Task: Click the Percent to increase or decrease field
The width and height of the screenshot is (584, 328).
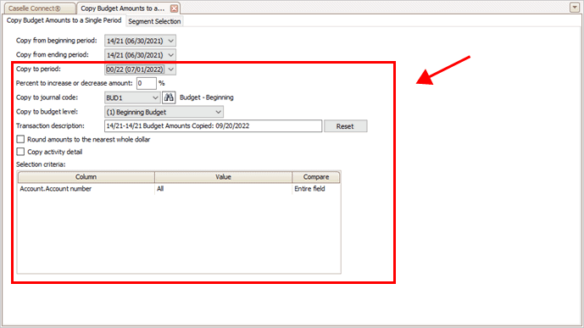Action: click(x=147, y=83)
